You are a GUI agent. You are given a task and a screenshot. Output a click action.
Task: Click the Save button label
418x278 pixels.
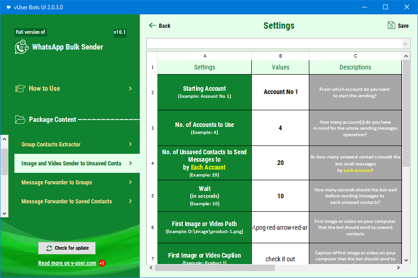403,25
